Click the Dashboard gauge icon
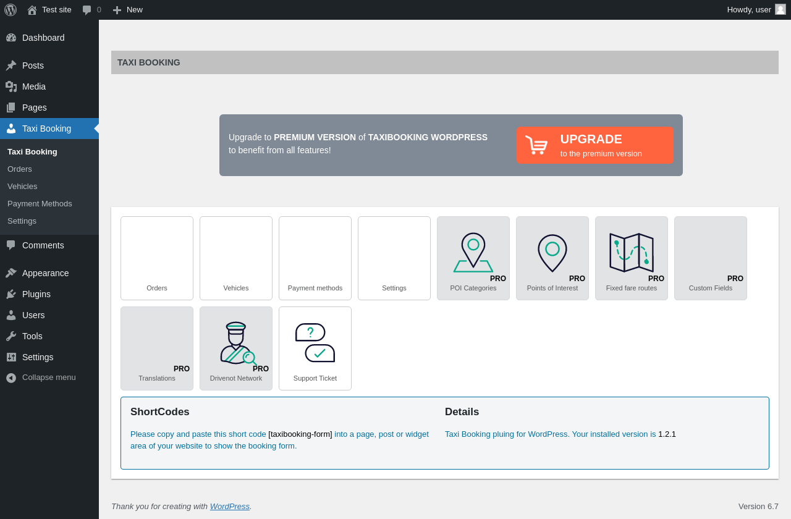 (x=11, y=38)
